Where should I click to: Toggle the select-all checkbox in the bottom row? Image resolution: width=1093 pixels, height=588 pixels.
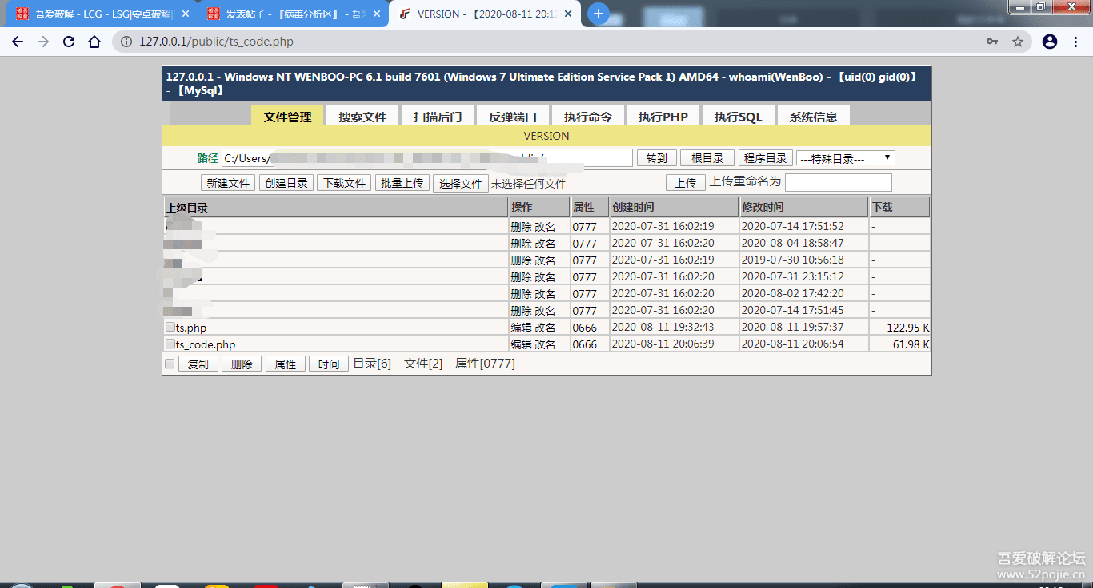(x=170, y=363)
